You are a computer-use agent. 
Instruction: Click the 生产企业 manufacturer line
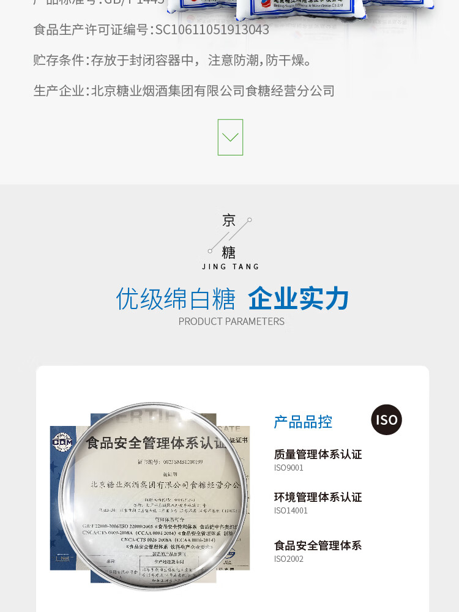coord(184,91)
